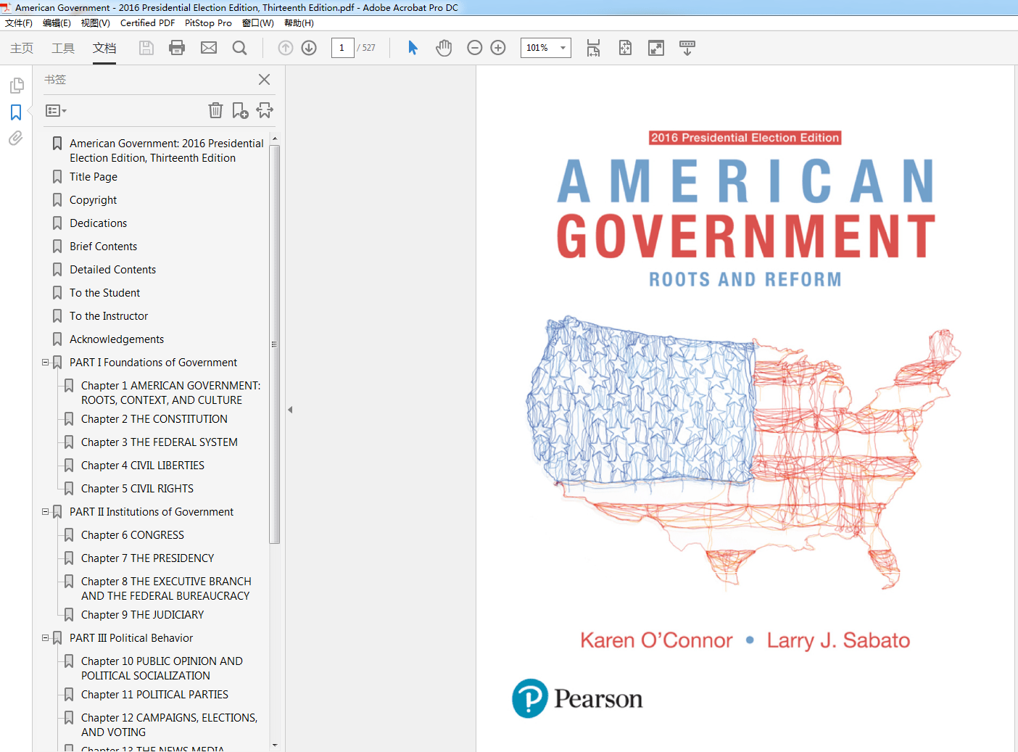Open Page Thumbnails panel icon
This screenshot has width=1018, height=752.
click(x=17, y=86)
